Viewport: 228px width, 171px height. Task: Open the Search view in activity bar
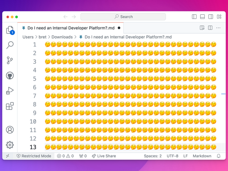click(10, 45)
